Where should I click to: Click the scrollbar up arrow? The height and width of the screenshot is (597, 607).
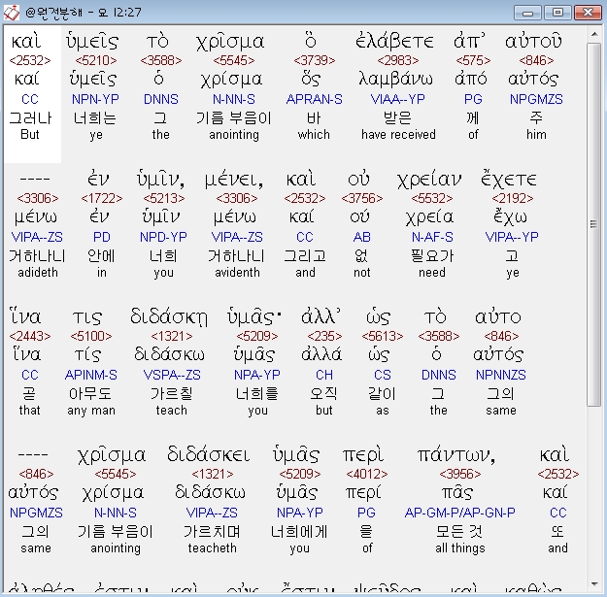tap(593, 34)
